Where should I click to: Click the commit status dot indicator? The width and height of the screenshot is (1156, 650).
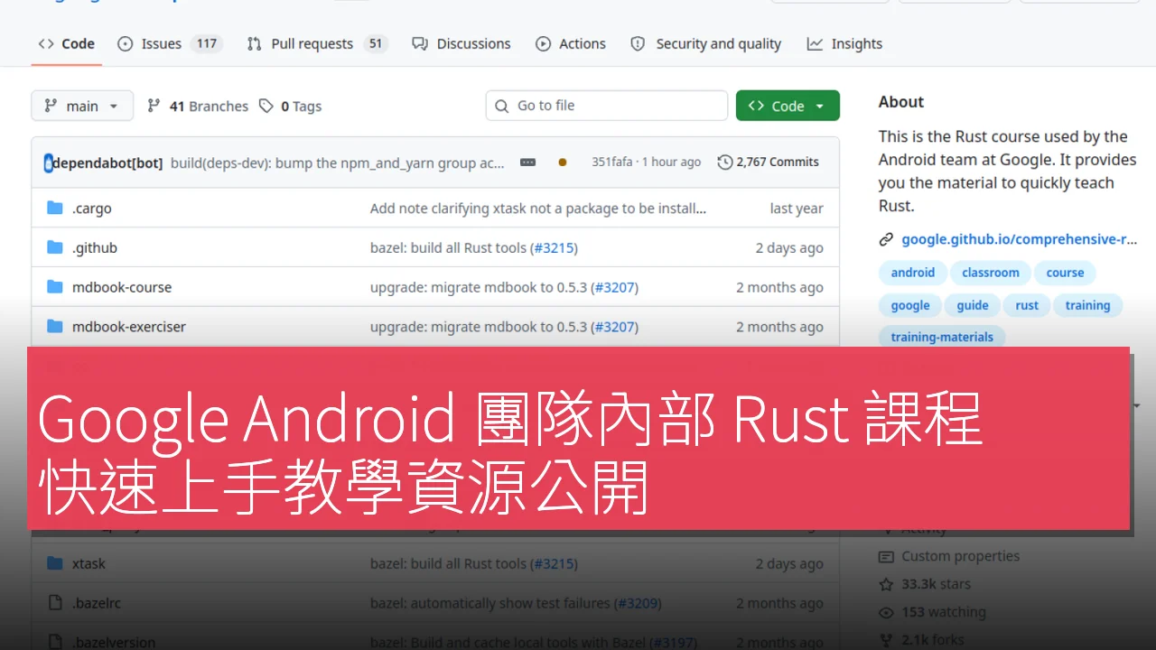[x=563, y=162]
